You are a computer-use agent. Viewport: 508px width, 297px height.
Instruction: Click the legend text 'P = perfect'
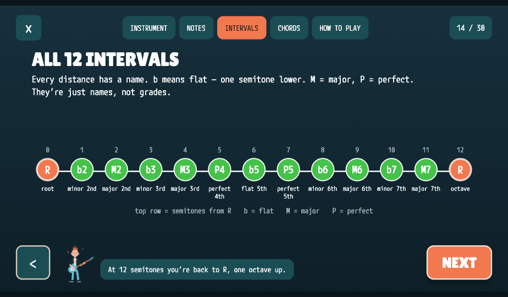point(352,211)
